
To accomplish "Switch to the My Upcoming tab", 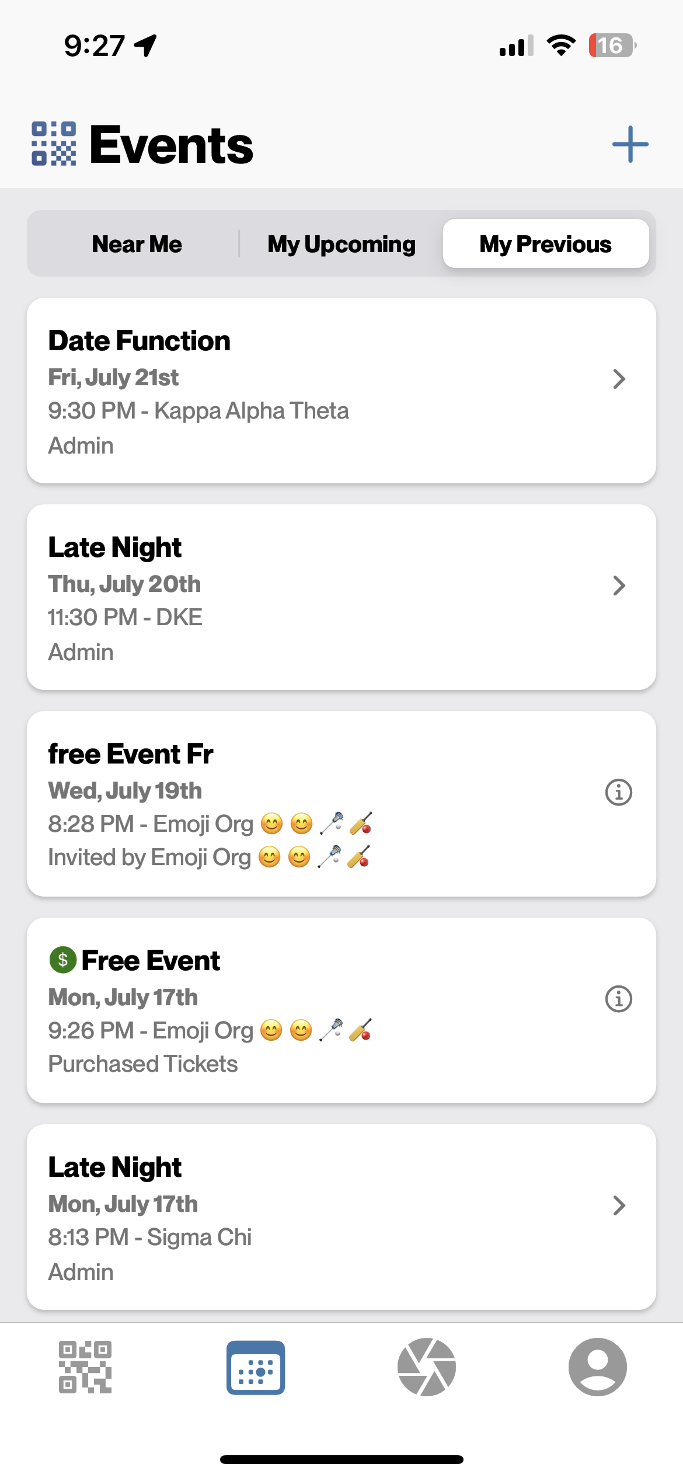I will click(341, 244).
